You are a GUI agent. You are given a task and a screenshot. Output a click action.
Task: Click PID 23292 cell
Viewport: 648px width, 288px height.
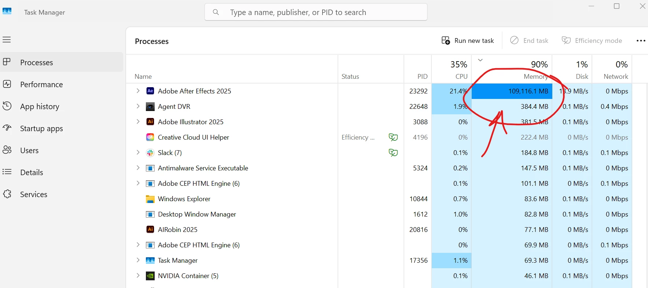pyautogui.click(x=418, y=91)
